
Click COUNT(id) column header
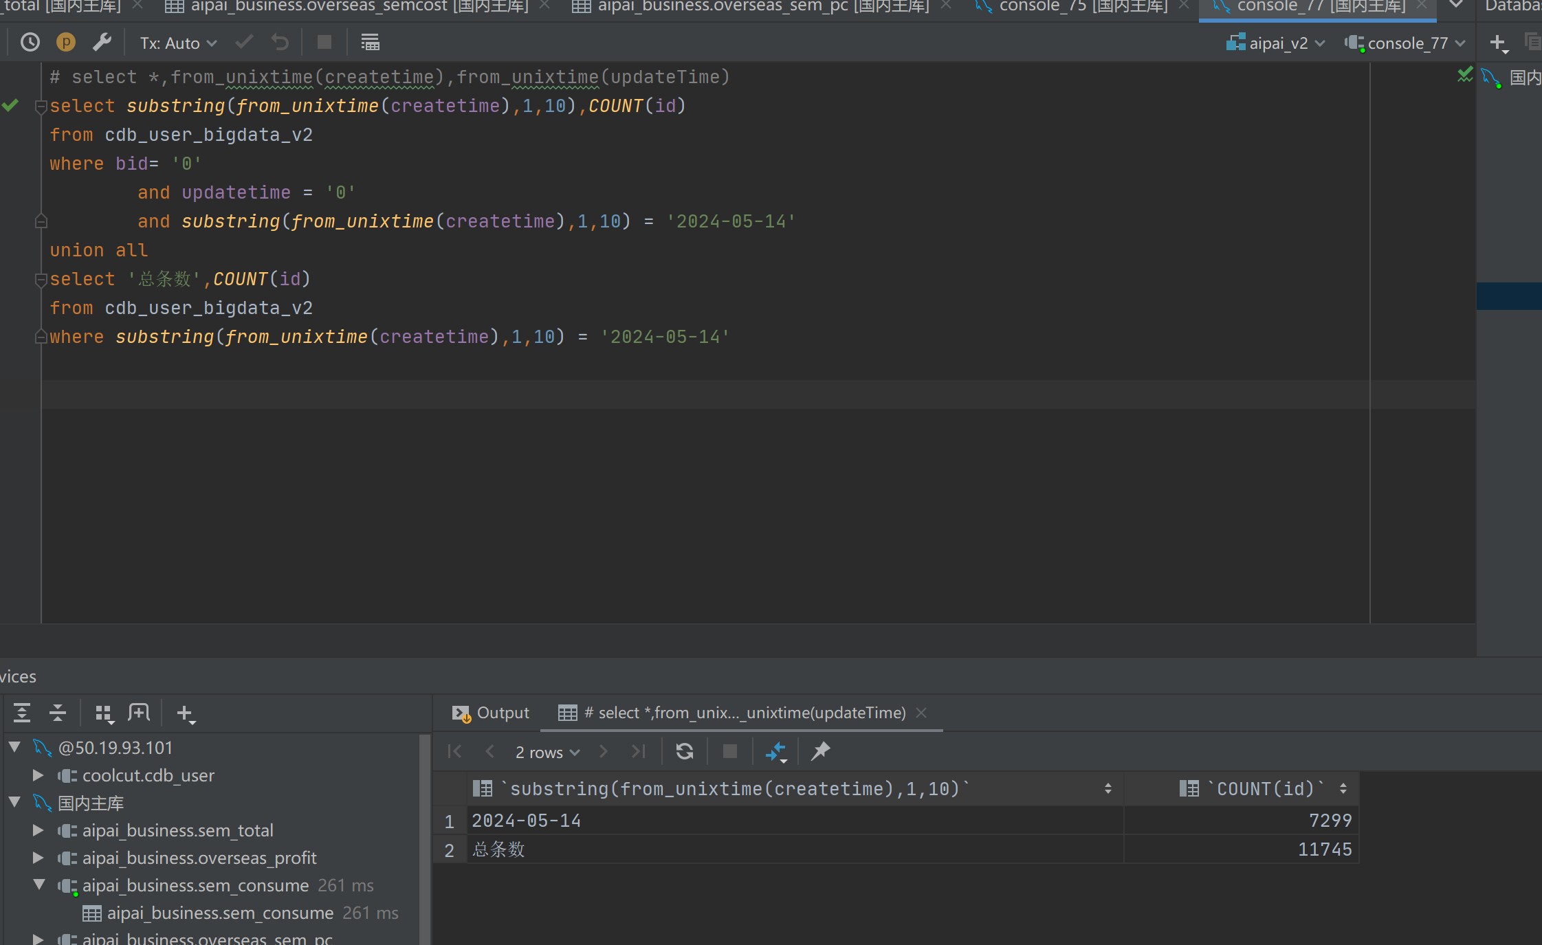[x=1242, y=788]
